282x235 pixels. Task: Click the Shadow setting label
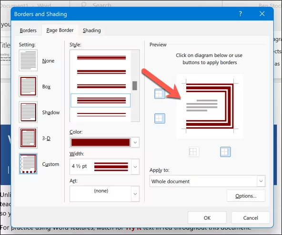51,113
